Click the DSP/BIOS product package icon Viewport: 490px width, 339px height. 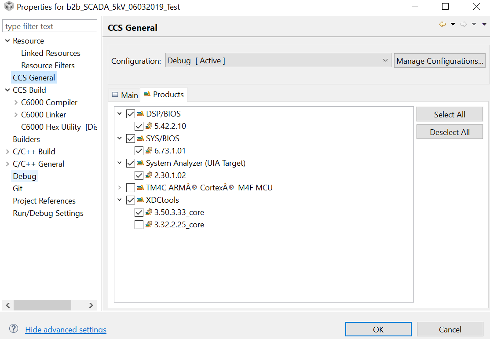[140, 113]
